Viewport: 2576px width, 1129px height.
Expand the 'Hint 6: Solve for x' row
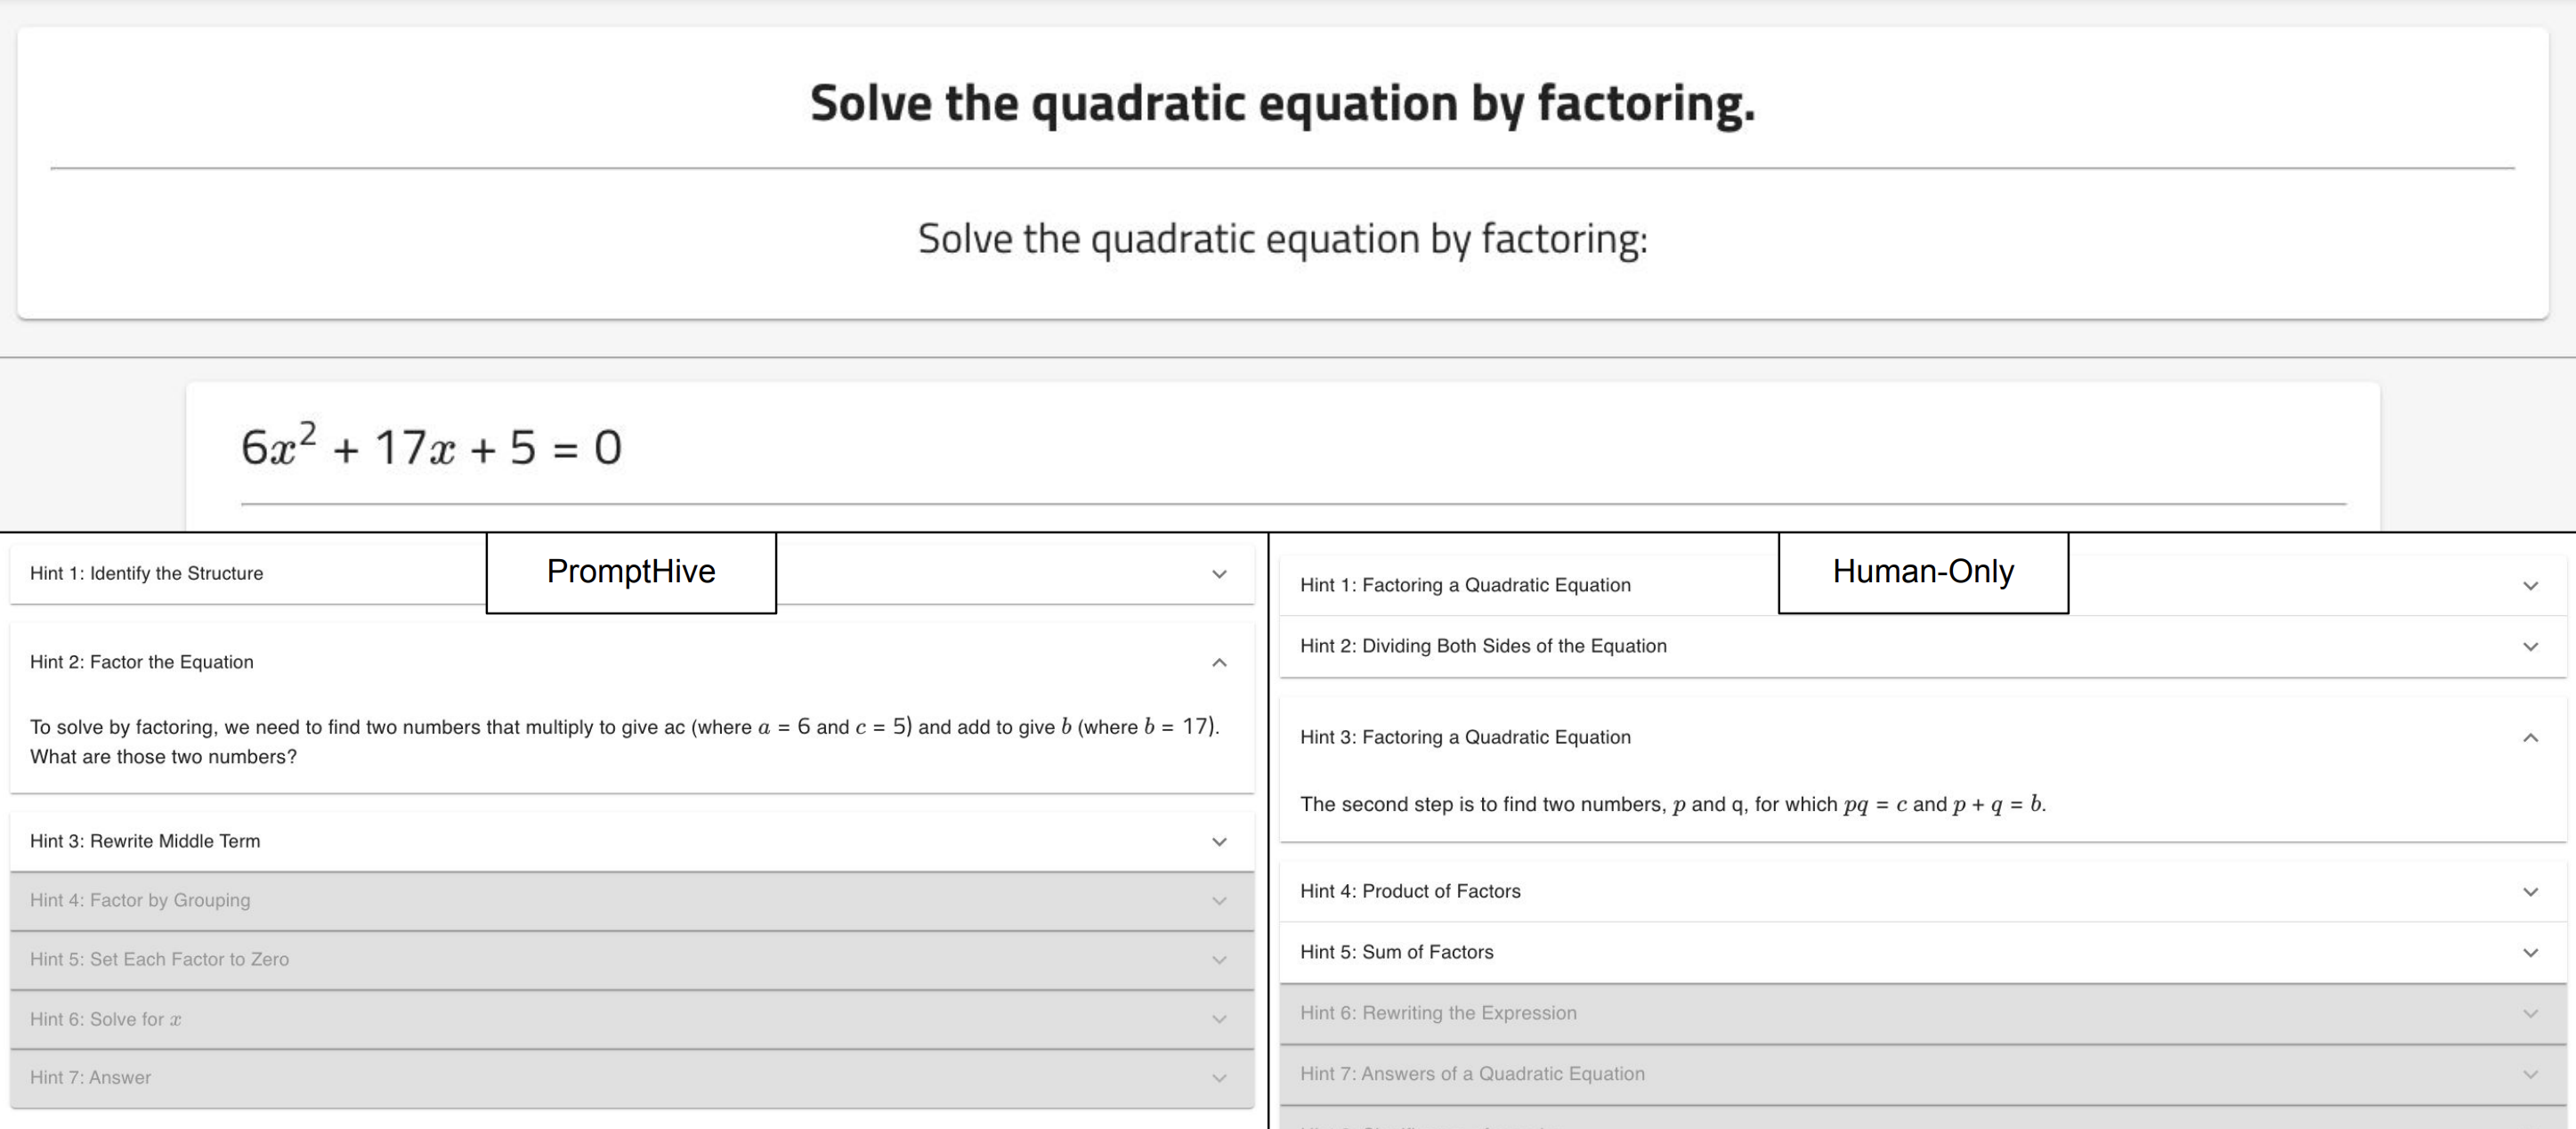click(x=106, y=1019)
